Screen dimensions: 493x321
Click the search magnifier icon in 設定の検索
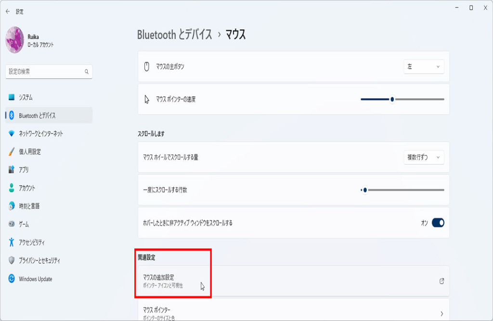point(87,72)
